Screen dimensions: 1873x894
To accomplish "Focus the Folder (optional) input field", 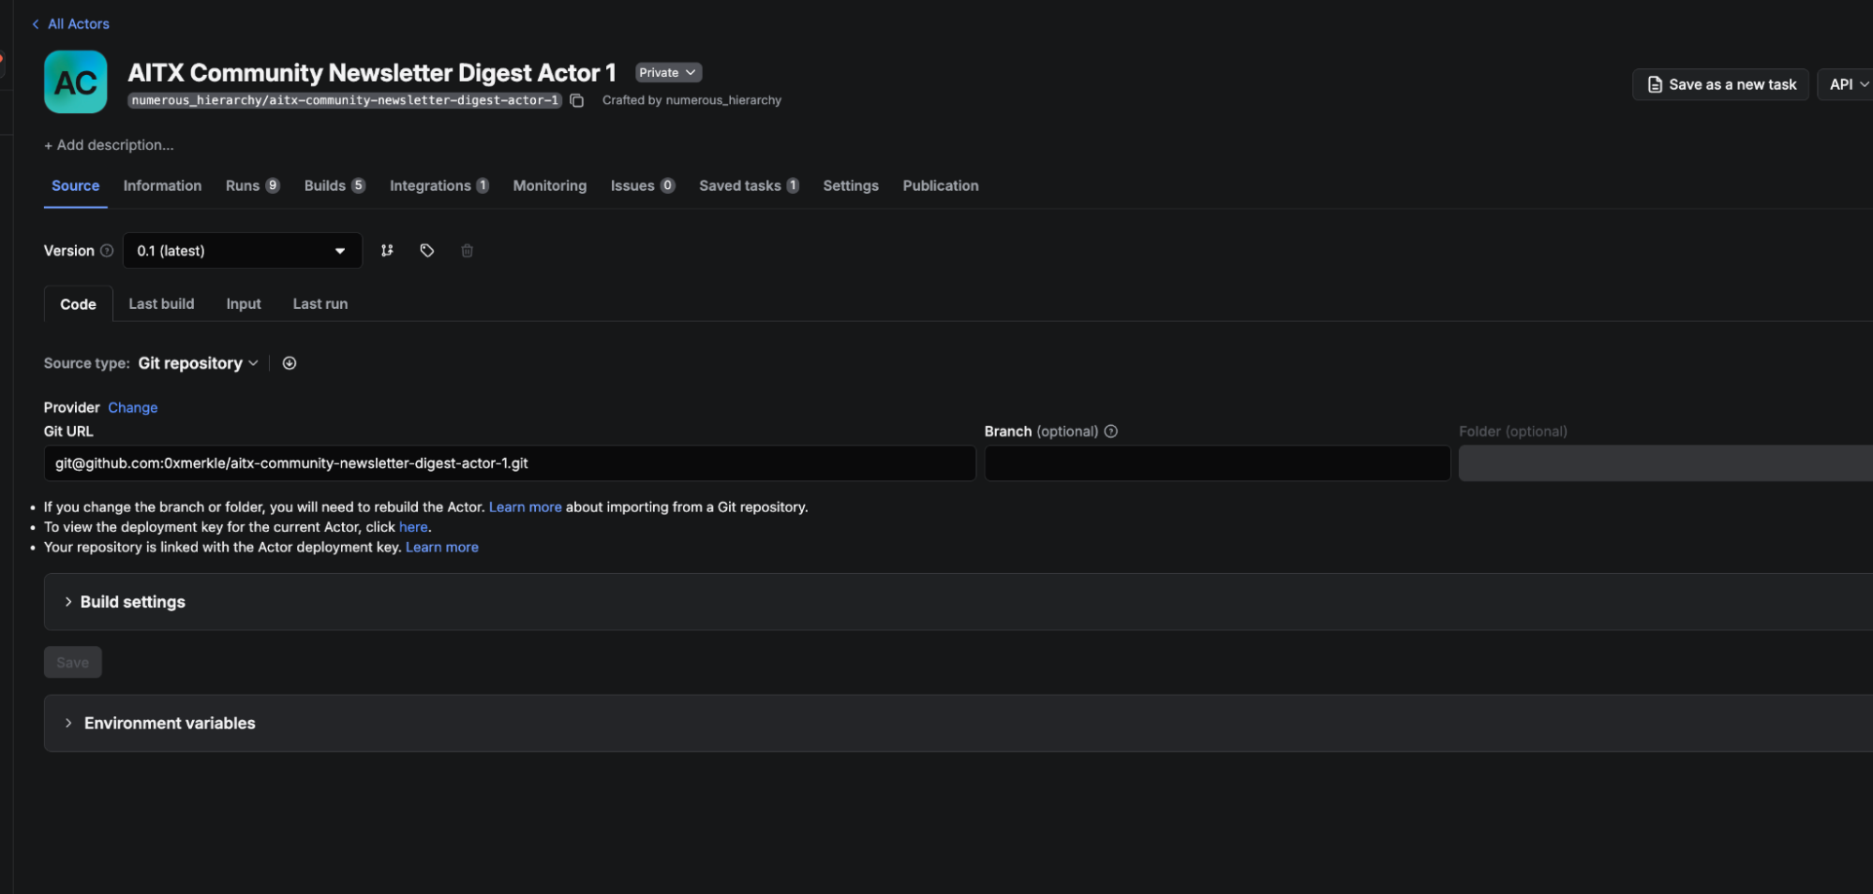I will point(1666,463).
